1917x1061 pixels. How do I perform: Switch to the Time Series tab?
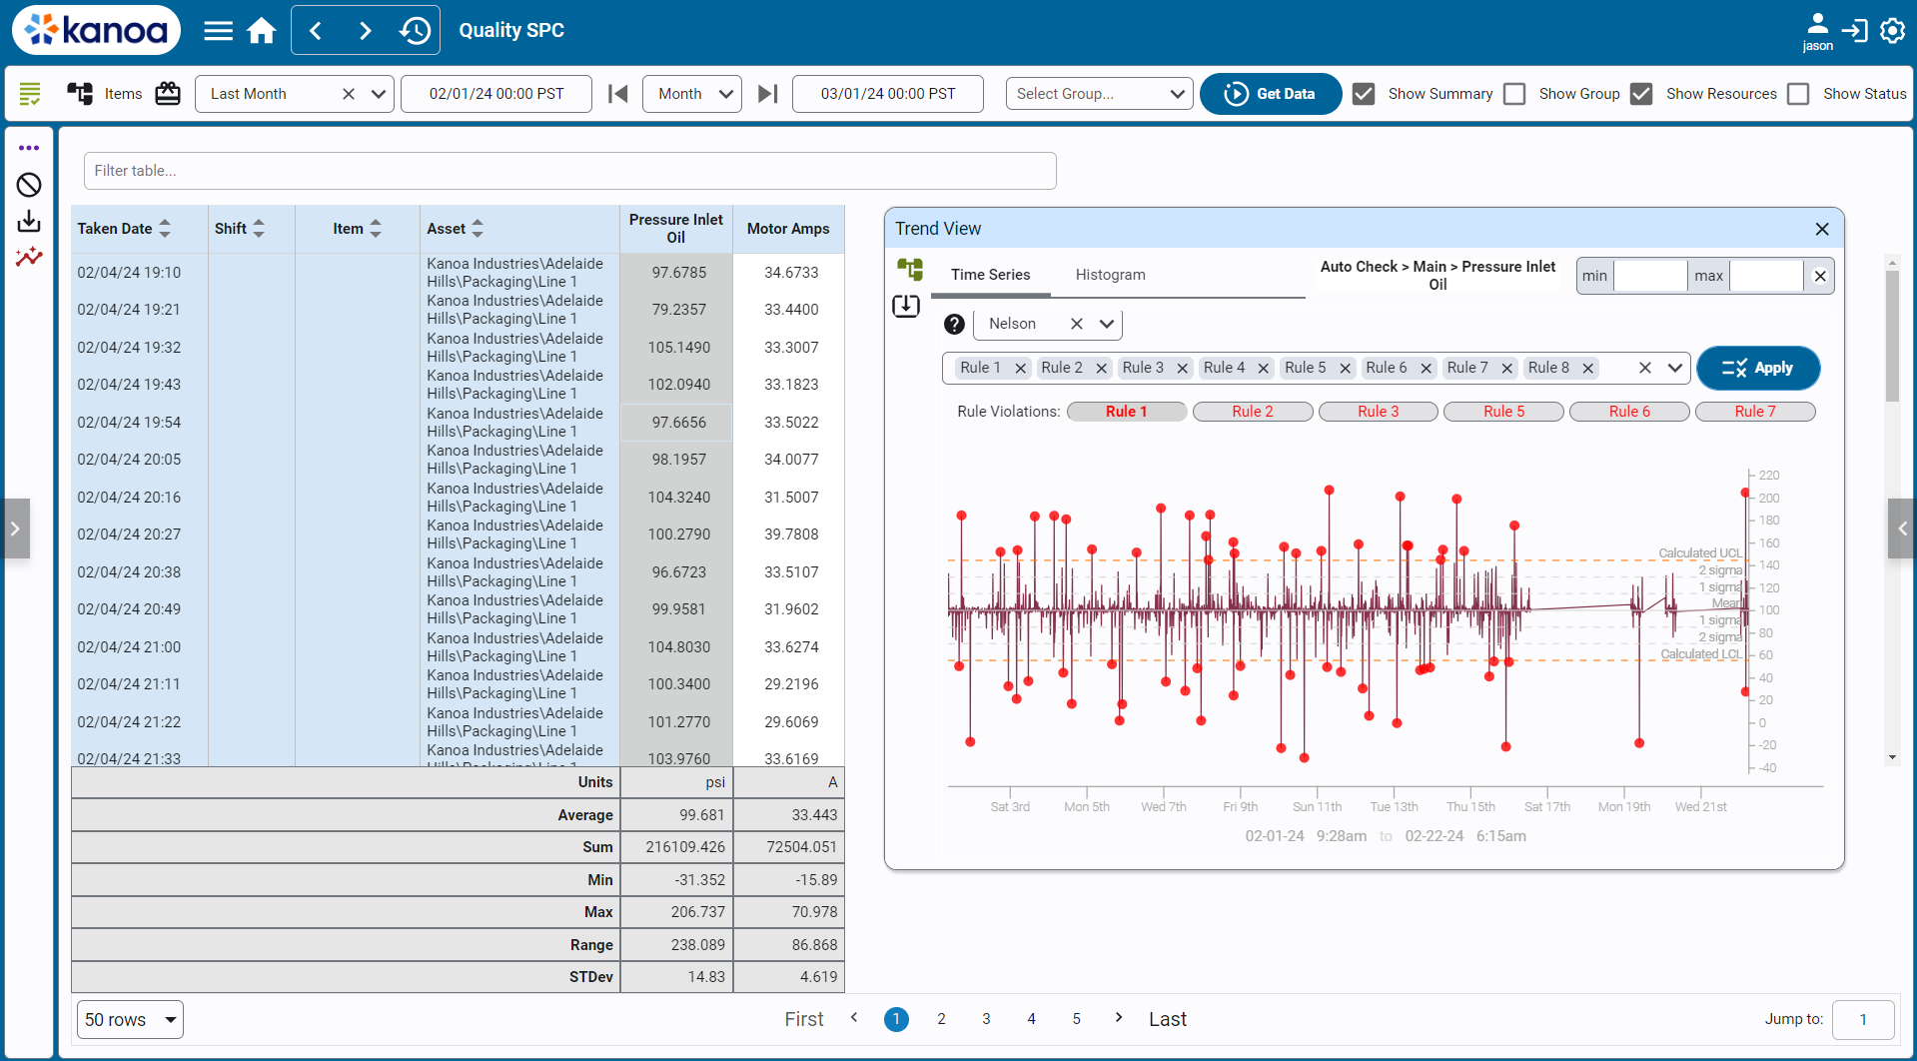(x=990, y=275)
